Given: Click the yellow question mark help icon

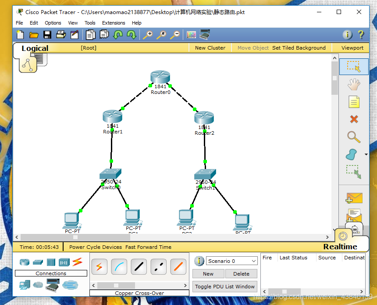Looking at the screenshot, I should (361, 35).
